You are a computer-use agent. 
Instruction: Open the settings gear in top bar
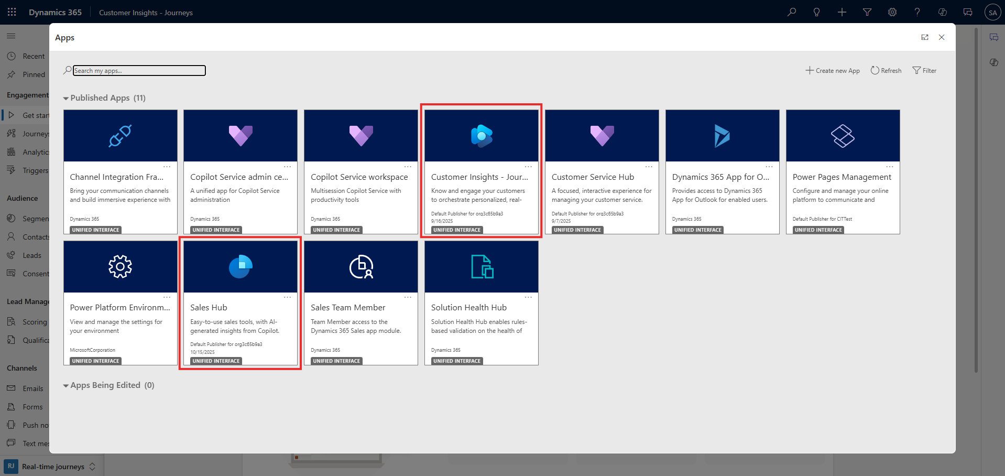pos(892,12)
